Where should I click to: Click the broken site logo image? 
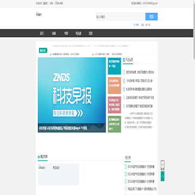[39, 14]
